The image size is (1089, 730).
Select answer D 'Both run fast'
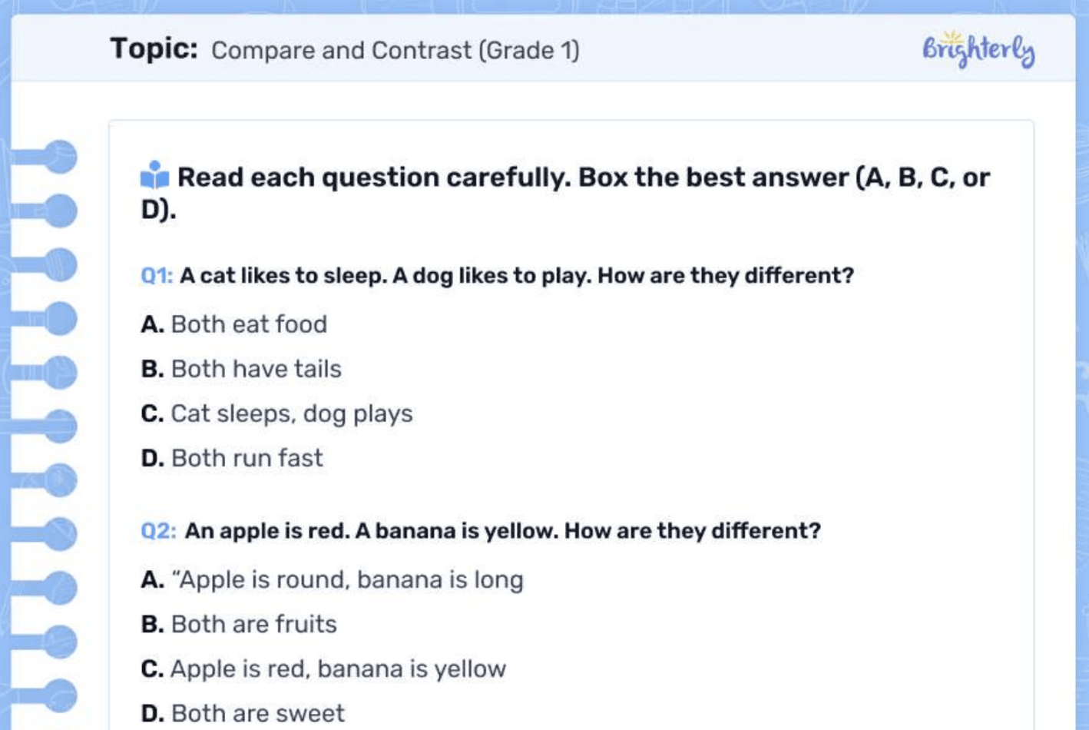coord(232,458)
